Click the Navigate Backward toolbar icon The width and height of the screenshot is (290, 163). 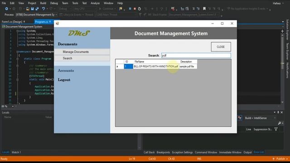6,9
